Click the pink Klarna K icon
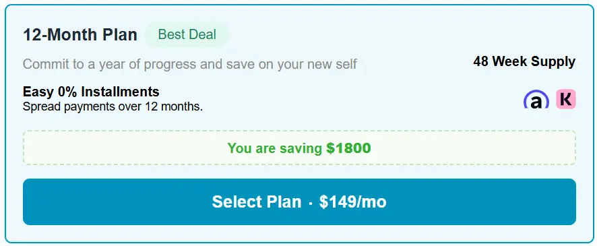The width and height of the screenshot is (597, 246). click(x=566, y=99)
